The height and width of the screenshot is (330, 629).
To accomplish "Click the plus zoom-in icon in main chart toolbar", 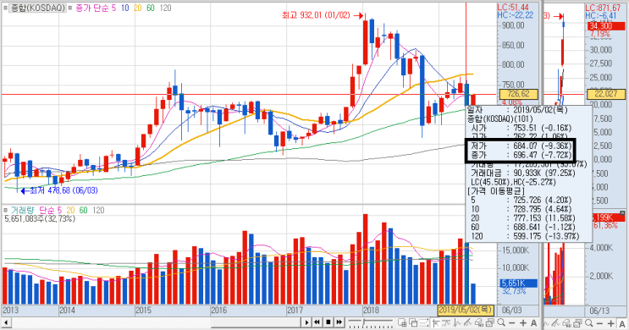I will pos(523,322).
